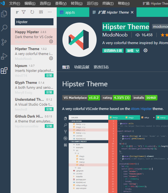
Task: Open the Search view in activity bar
Action: 4,28
